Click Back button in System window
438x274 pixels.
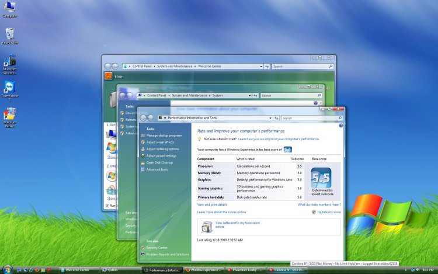[123, 96]
